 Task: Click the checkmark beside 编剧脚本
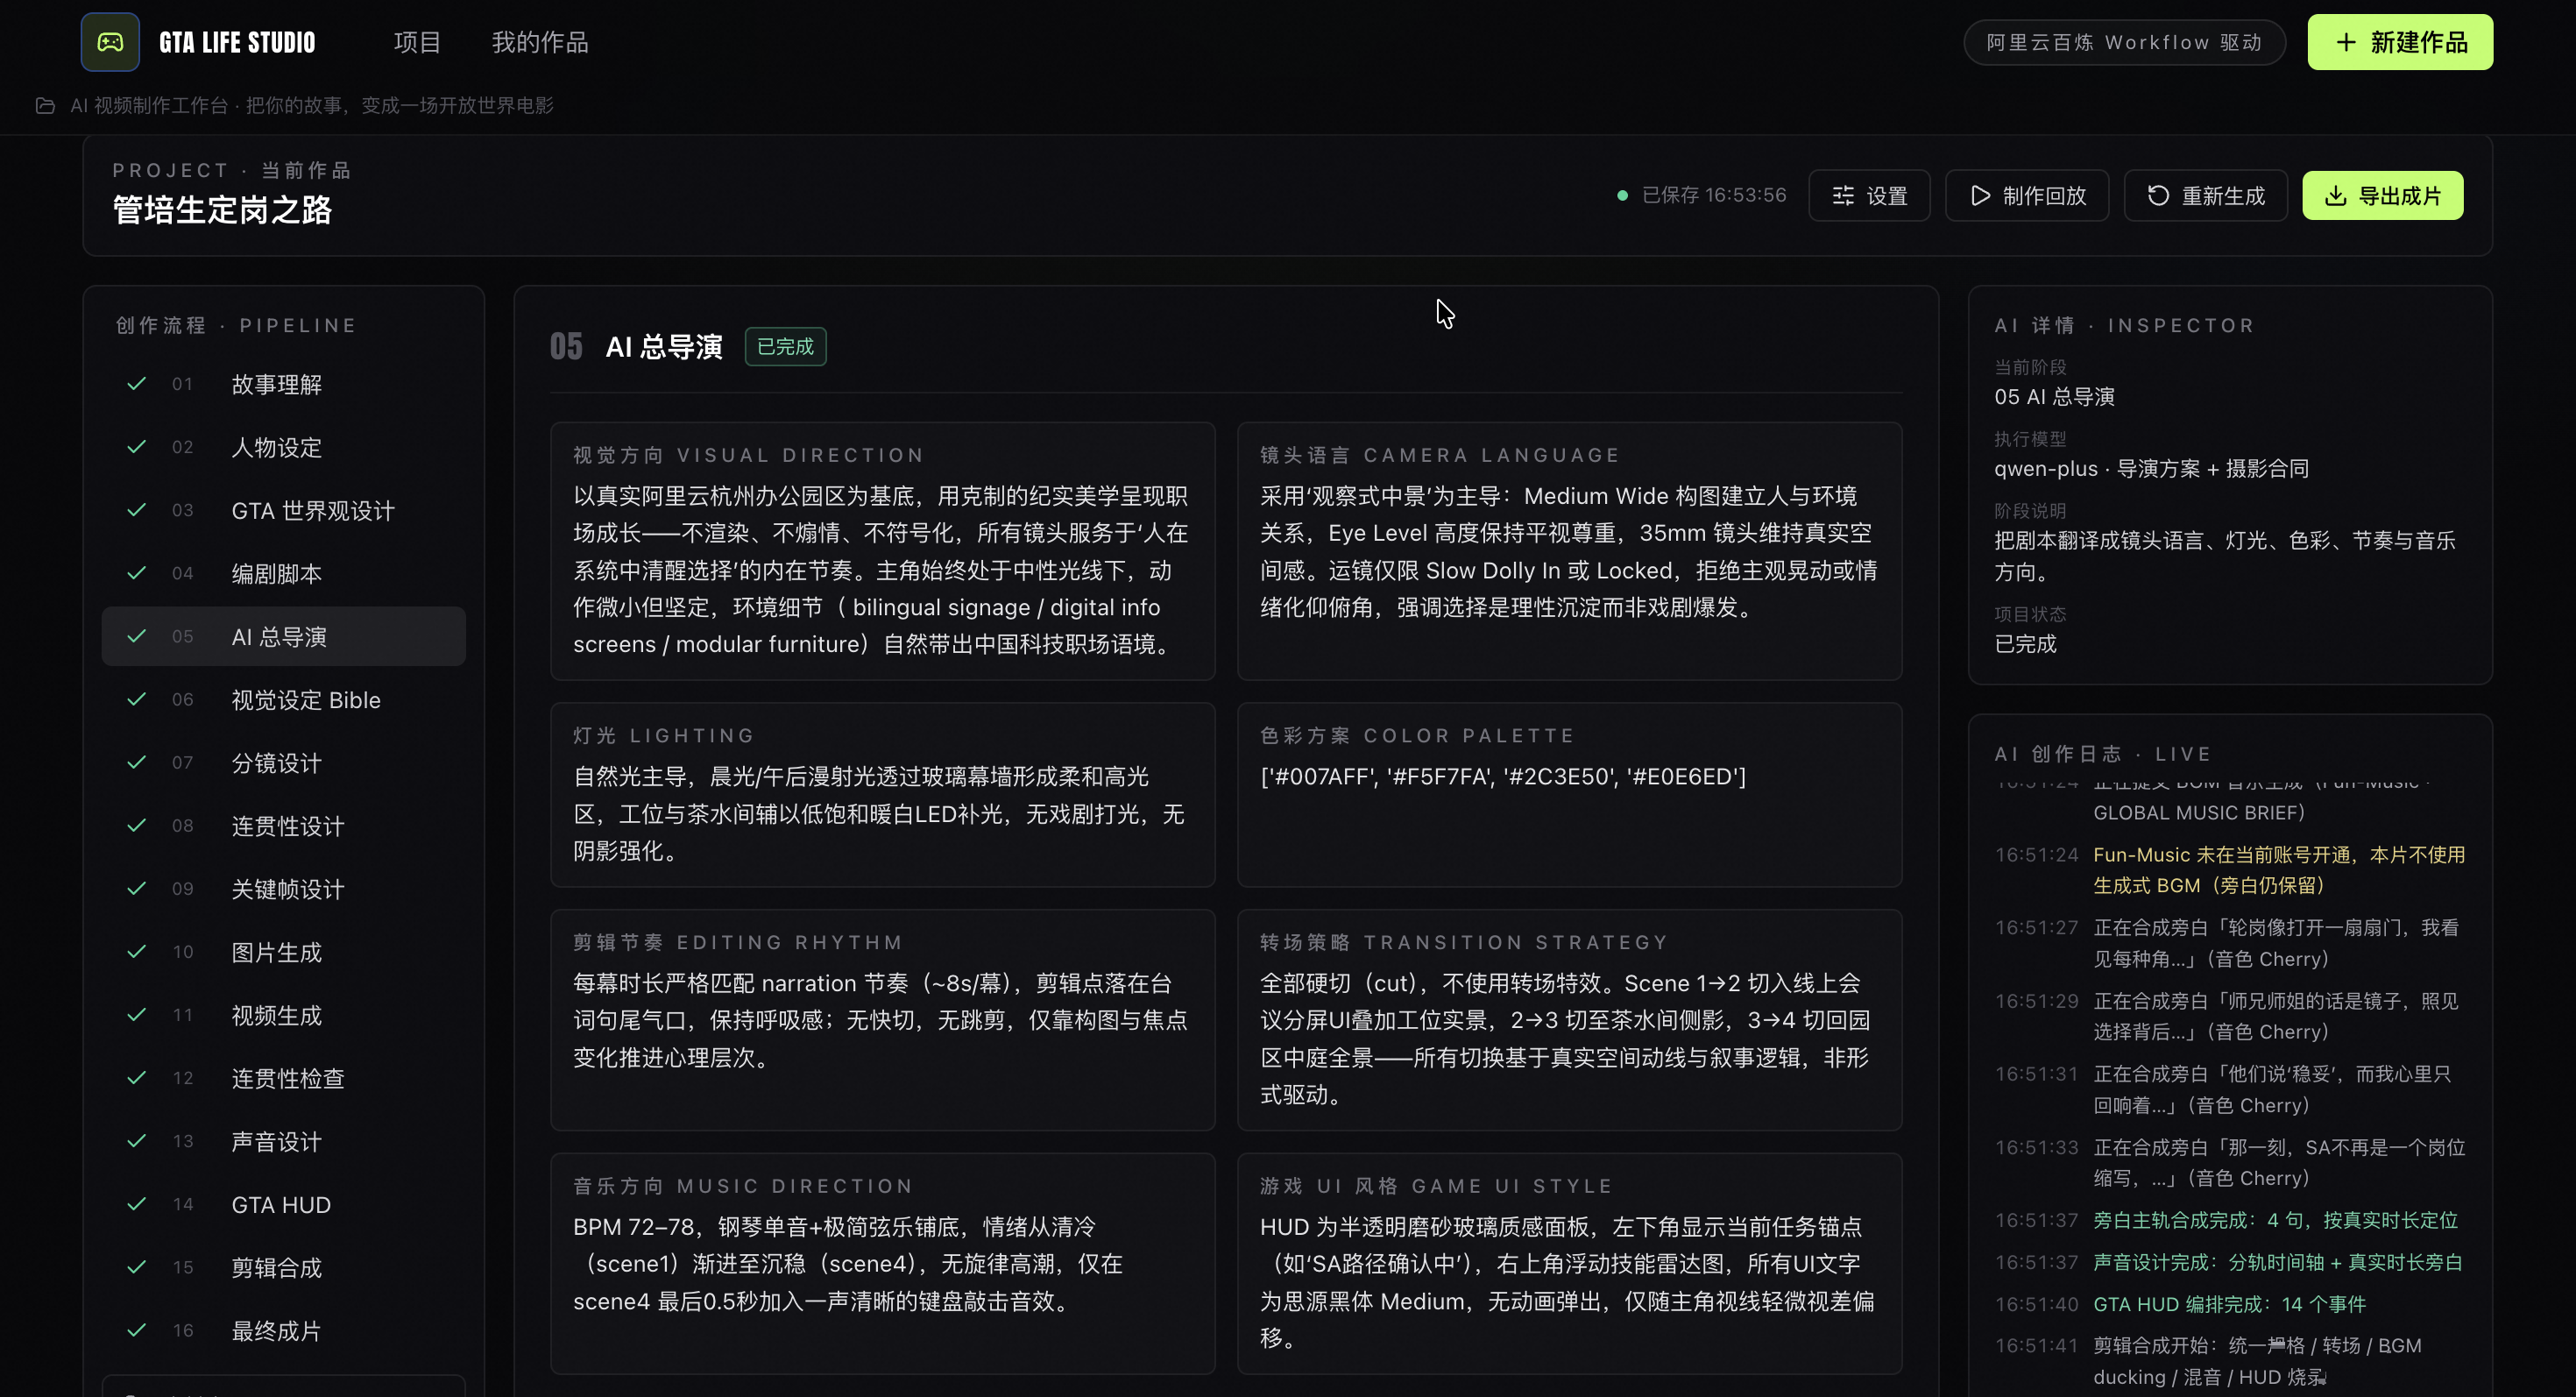[137, 573]
